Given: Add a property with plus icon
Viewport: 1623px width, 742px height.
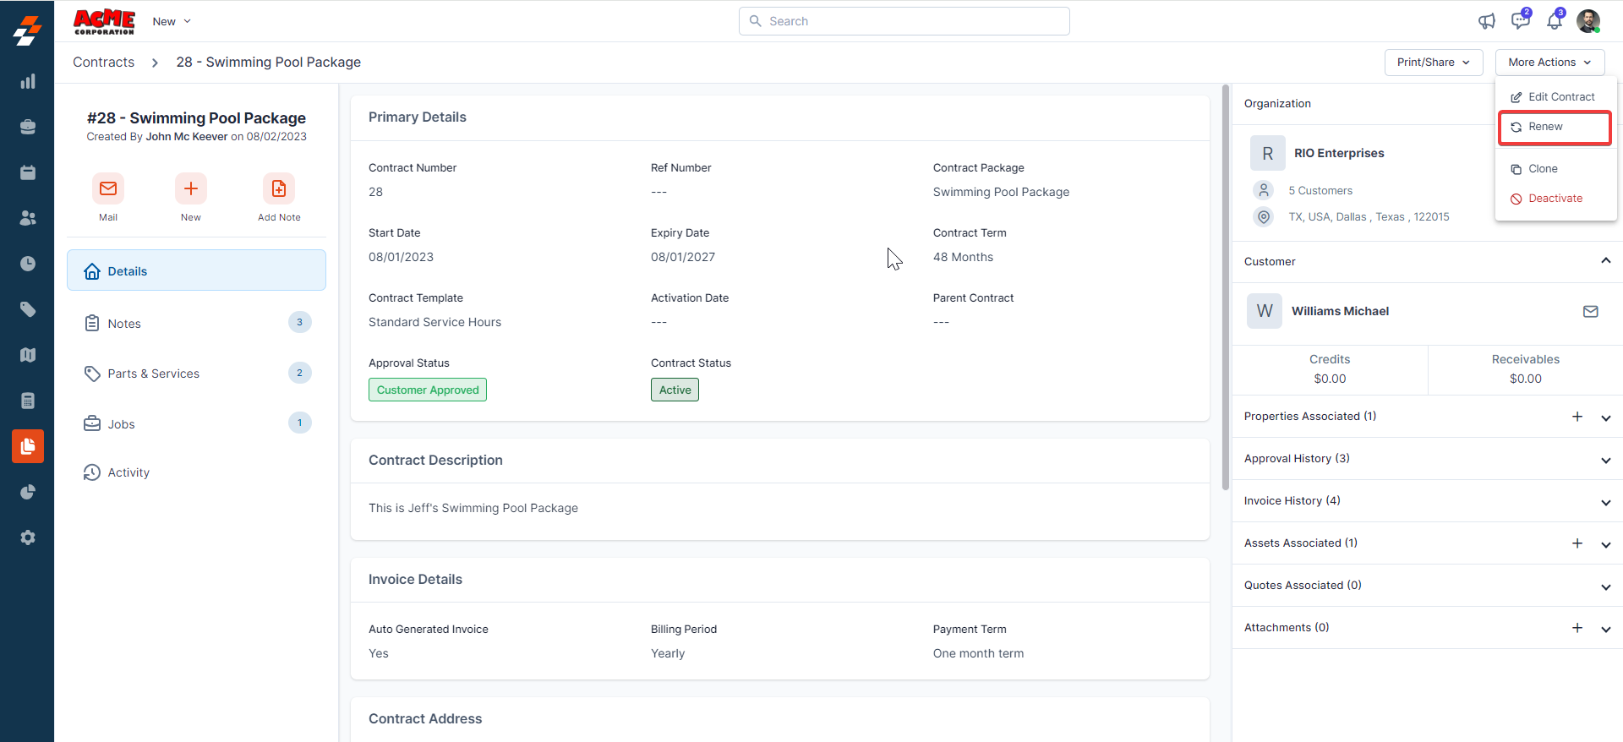Looking at the screenshot, I should tap(1577, 417).
